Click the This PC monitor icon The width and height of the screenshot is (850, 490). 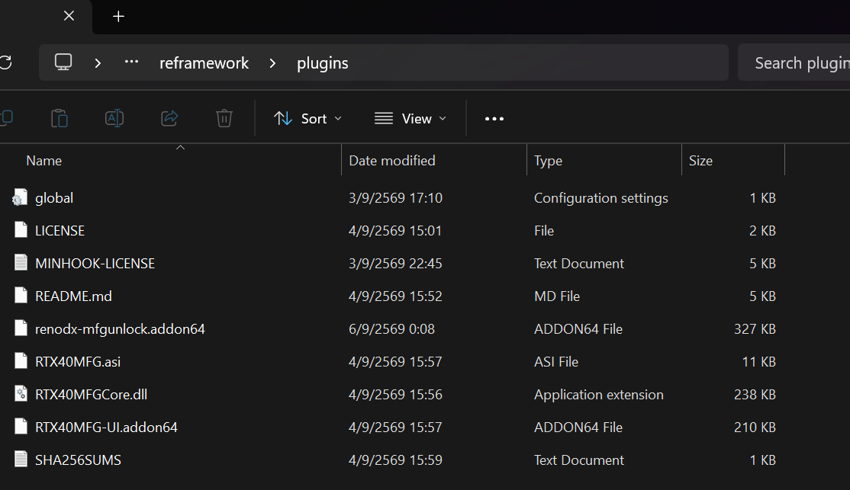click(x=63, y=62)
